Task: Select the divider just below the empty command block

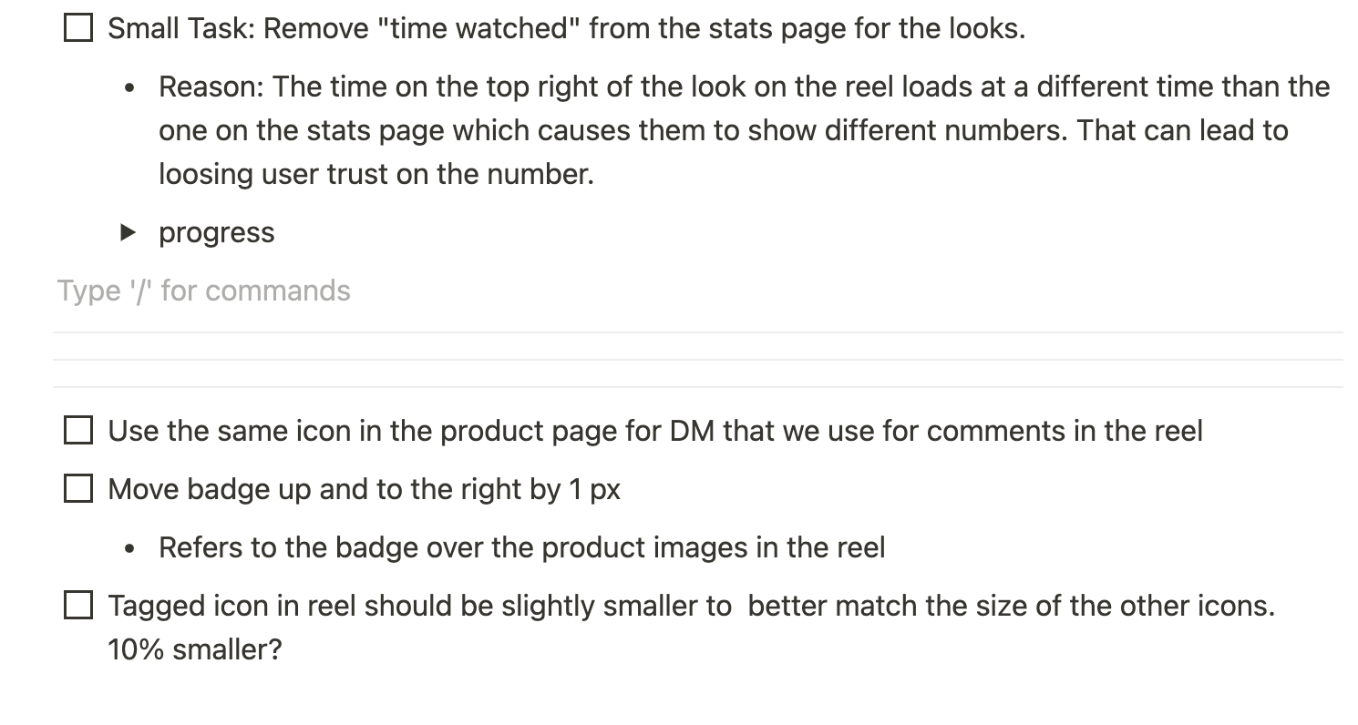Action: (697, 332)
